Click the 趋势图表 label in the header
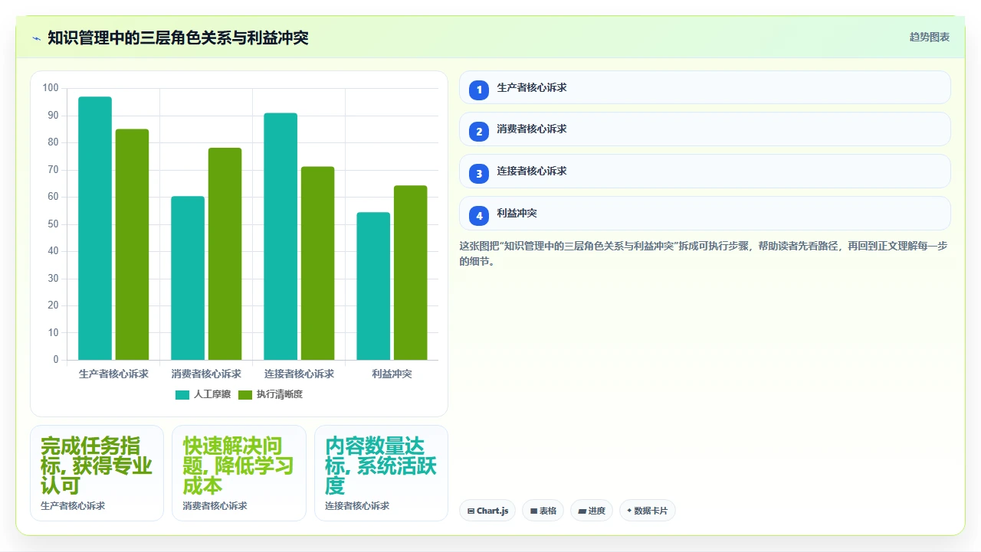The height and width of the screenshot is (552, 981). (x=930, y=37)
